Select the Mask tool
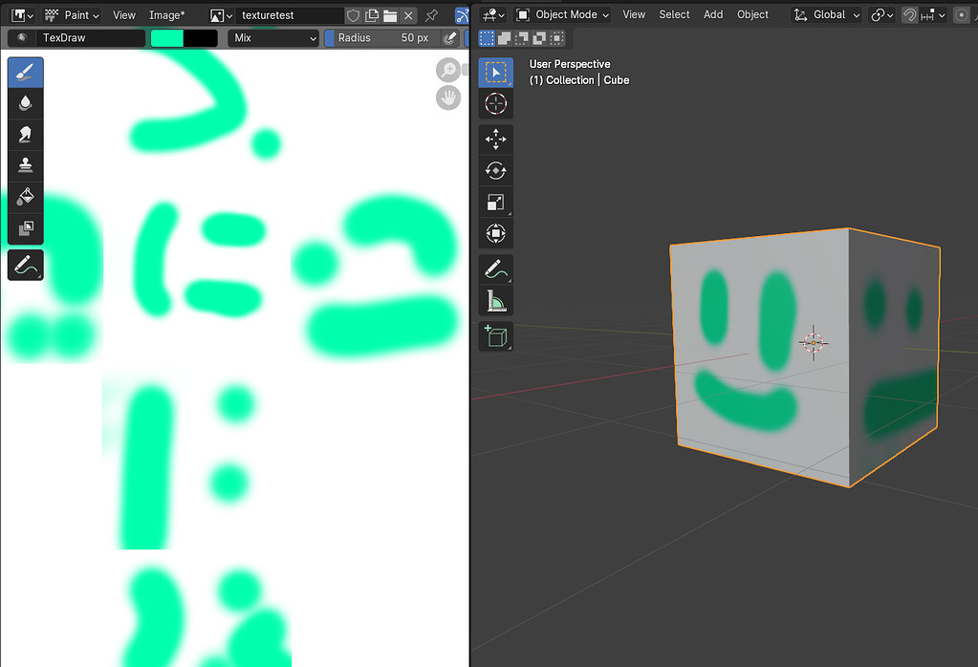This screenshot has width=978, height=667. coord(25,227)
